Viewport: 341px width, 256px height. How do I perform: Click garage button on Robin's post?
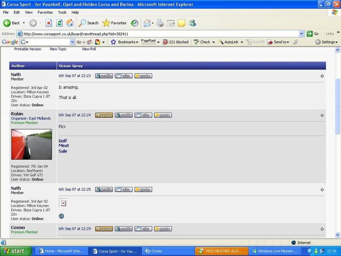(104, 115)
